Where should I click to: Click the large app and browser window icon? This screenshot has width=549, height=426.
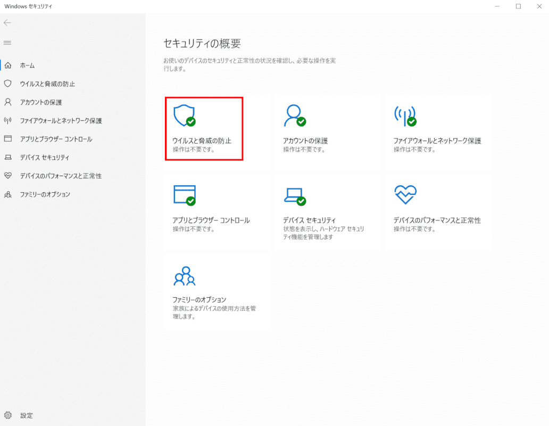(185, 195)
